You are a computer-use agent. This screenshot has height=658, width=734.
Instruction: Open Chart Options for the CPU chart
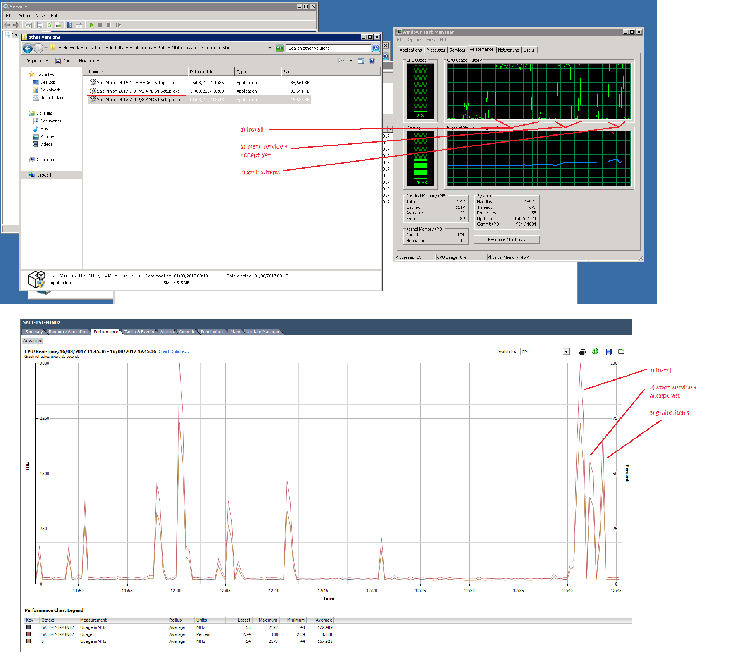coord(174,351)
